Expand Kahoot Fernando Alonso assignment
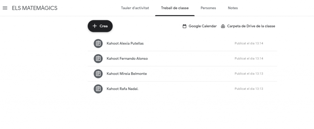This screenshot has height=129, width=314. (x=127, y=59)
